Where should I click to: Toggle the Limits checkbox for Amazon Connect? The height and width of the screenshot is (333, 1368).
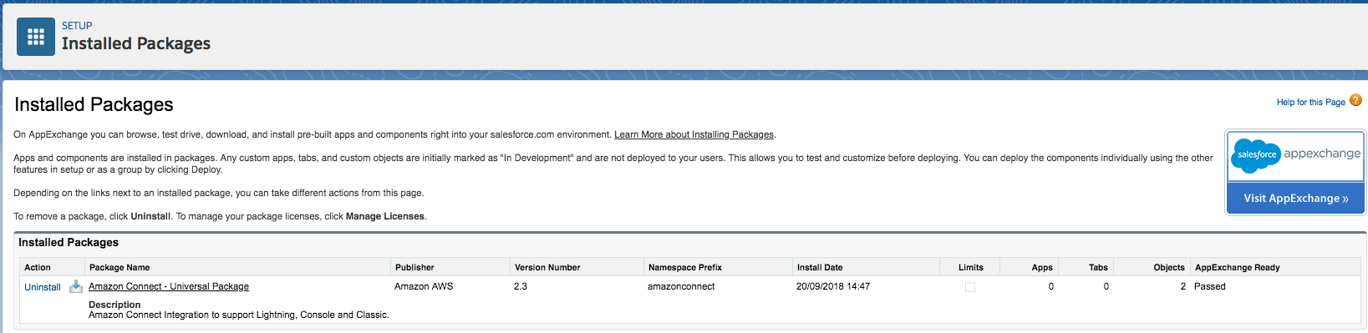pyautogui.click(x=970, y=287)
